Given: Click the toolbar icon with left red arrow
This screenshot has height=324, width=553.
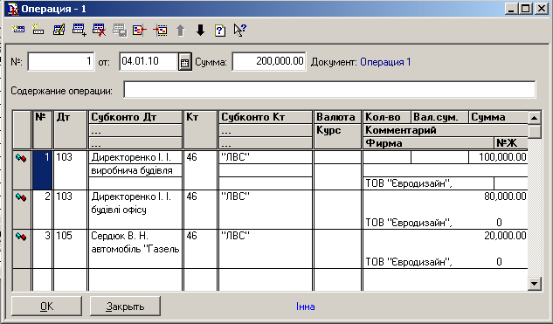Looking at the screenshot, I should (x=140, y=30).
